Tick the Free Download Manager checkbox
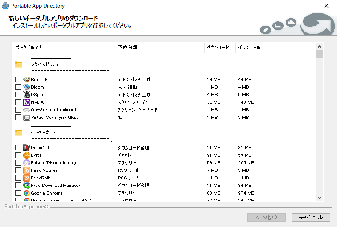This screenshot has height=227, width=337. [18, 185]
